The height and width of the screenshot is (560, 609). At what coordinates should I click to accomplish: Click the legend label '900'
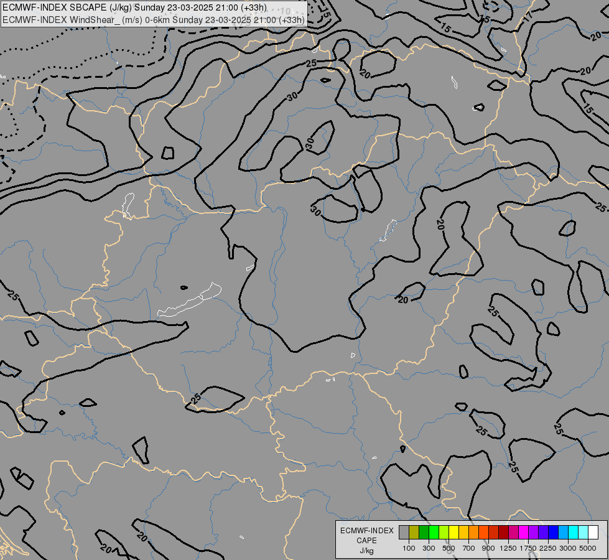[x=488, y=548]
